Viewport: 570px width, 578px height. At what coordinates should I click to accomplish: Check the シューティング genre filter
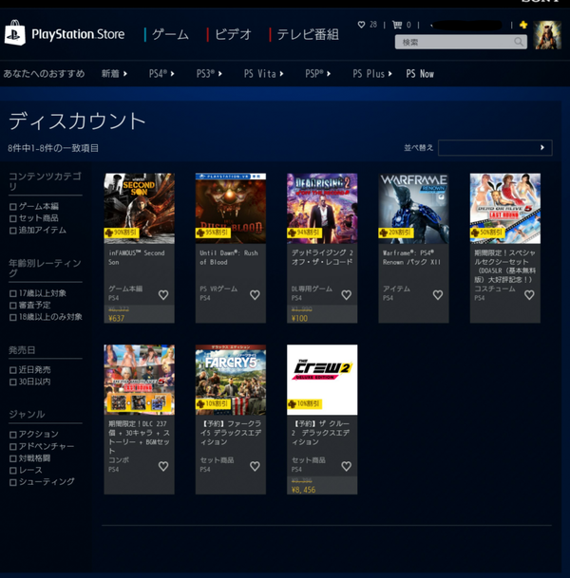13,482
